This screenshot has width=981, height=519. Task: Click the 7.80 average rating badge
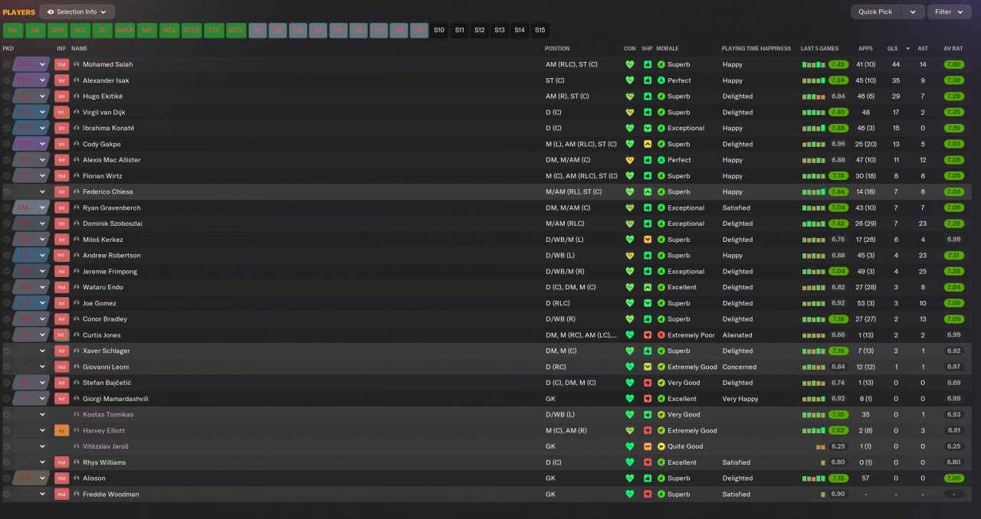[953, 64]
